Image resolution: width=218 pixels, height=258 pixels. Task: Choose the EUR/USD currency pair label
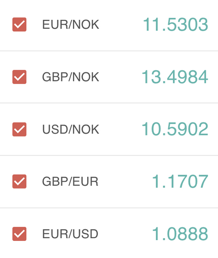click(70, 234)
